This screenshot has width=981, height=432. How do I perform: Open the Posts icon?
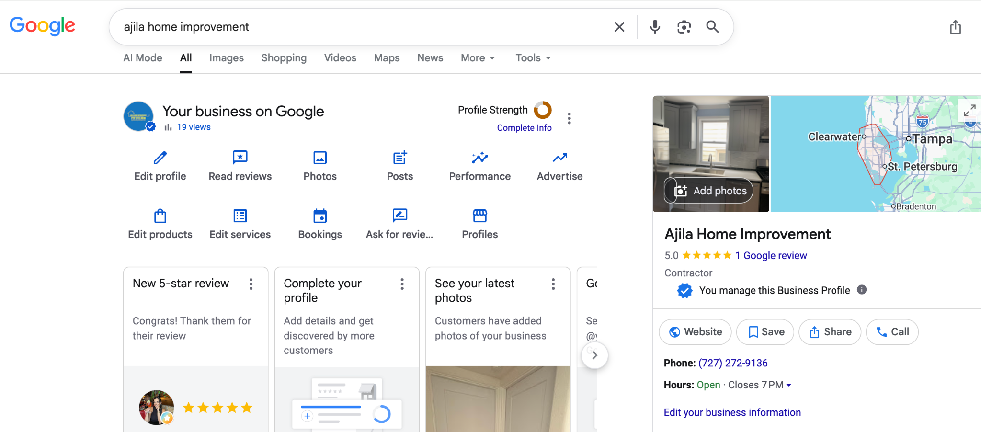[400, 158]
